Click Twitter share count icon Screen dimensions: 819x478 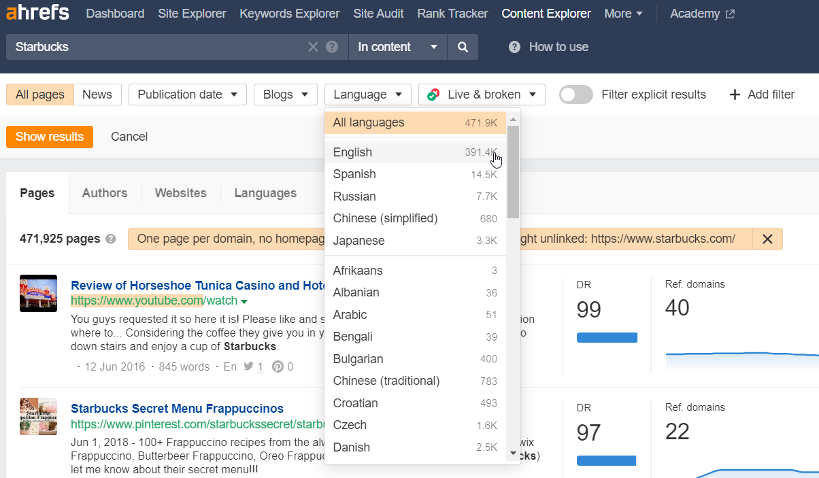[248, 366]
